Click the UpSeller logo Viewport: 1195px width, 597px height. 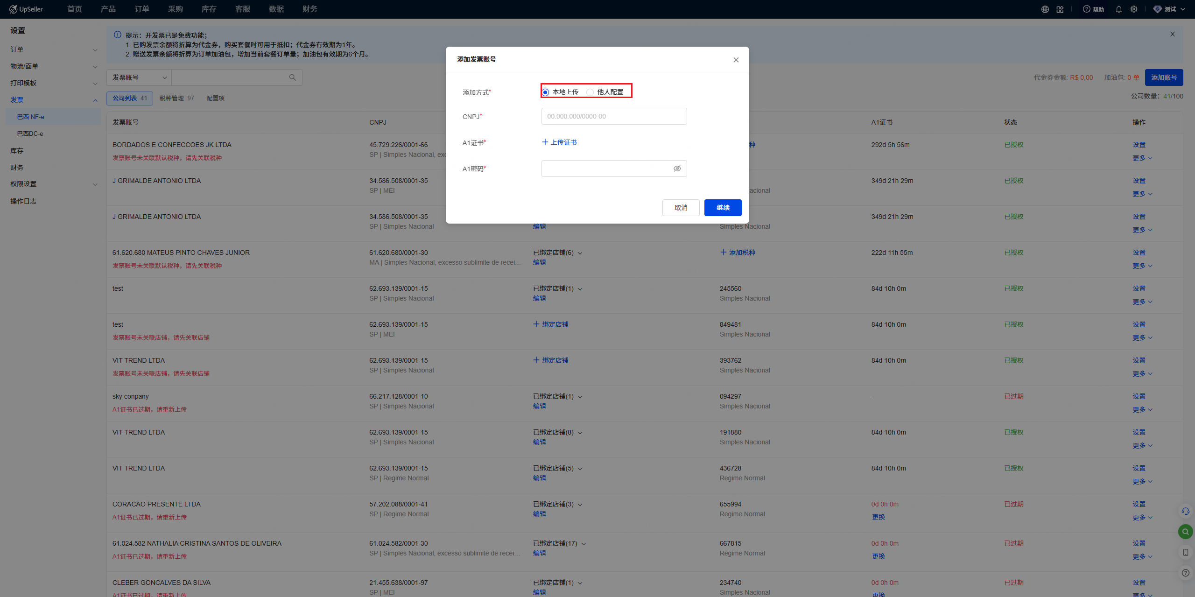26,9
